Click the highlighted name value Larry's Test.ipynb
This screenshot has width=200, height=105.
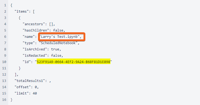coord(61,37)
